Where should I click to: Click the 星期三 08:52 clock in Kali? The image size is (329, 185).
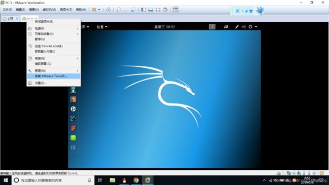pos(164,27)
